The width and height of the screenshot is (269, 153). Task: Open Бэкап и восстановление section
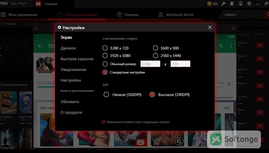tap(77, 91)
